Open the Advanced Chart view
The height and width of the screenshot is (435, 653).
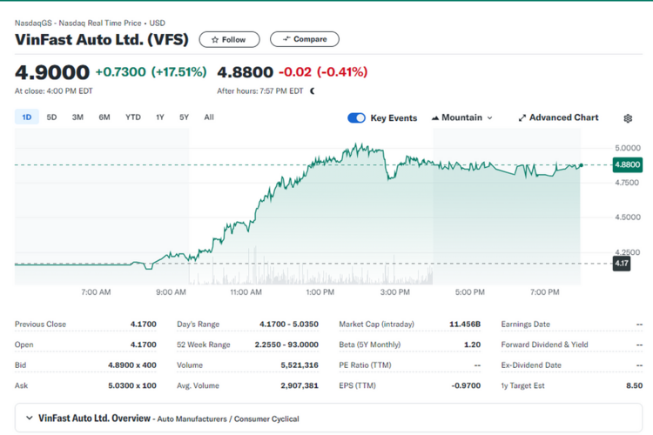point(558,117)
